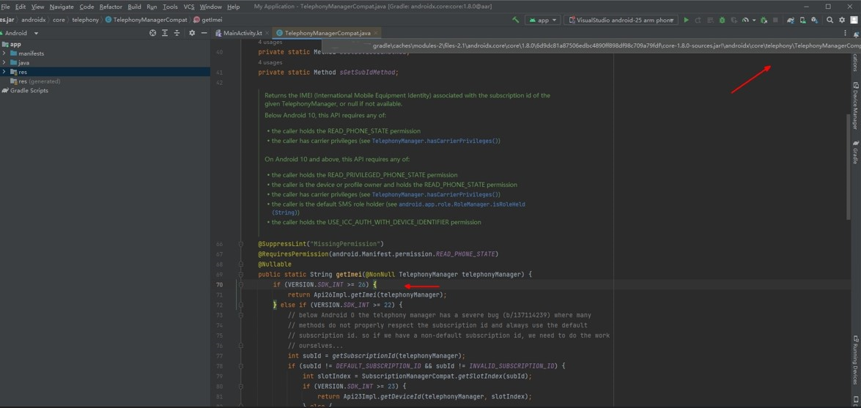Click the getImei breadcrumb
Viewport: 861px width, 408px height.
(x=207, y=20)
